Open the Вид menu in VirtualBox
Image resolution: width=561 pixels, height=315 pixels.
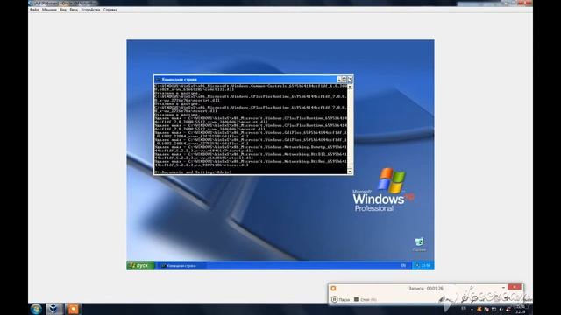63,10
